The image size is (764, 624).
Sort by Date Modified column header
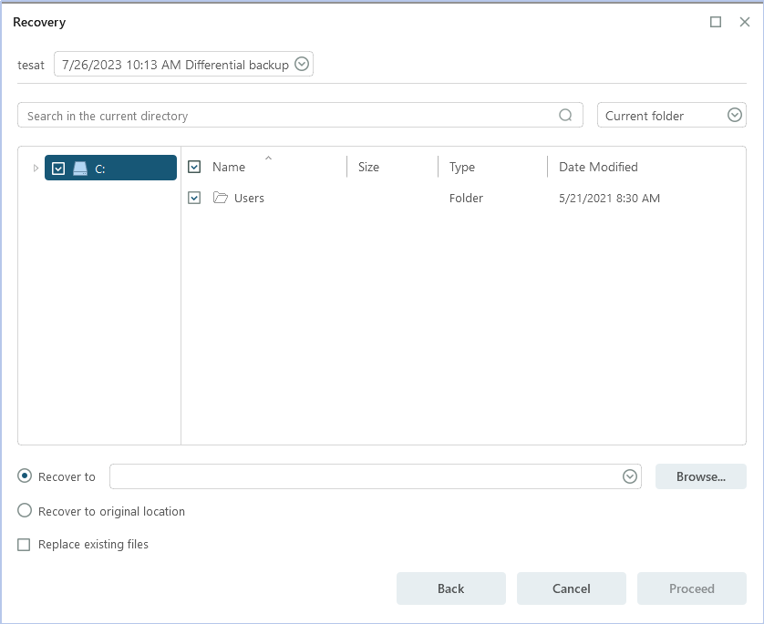click(x=598, y=167)
